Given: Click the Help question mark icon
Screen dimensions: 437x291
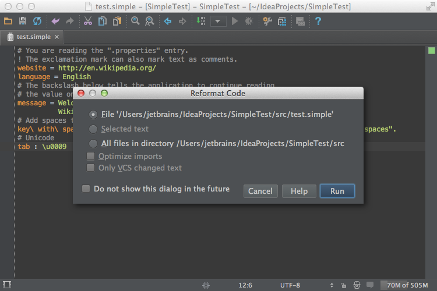Looking at the screenshot, I should pyautogui.click(x=318, y=22).
